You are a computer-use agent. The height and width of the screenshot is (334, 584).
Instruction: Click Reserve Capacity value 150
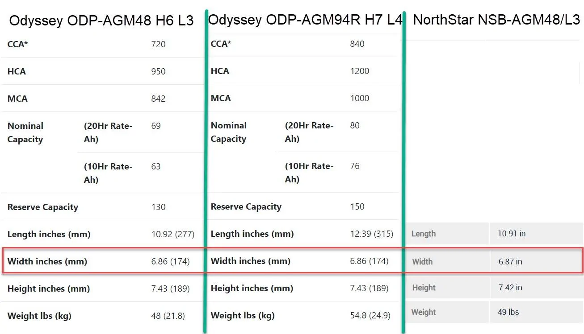coord(357,206)
